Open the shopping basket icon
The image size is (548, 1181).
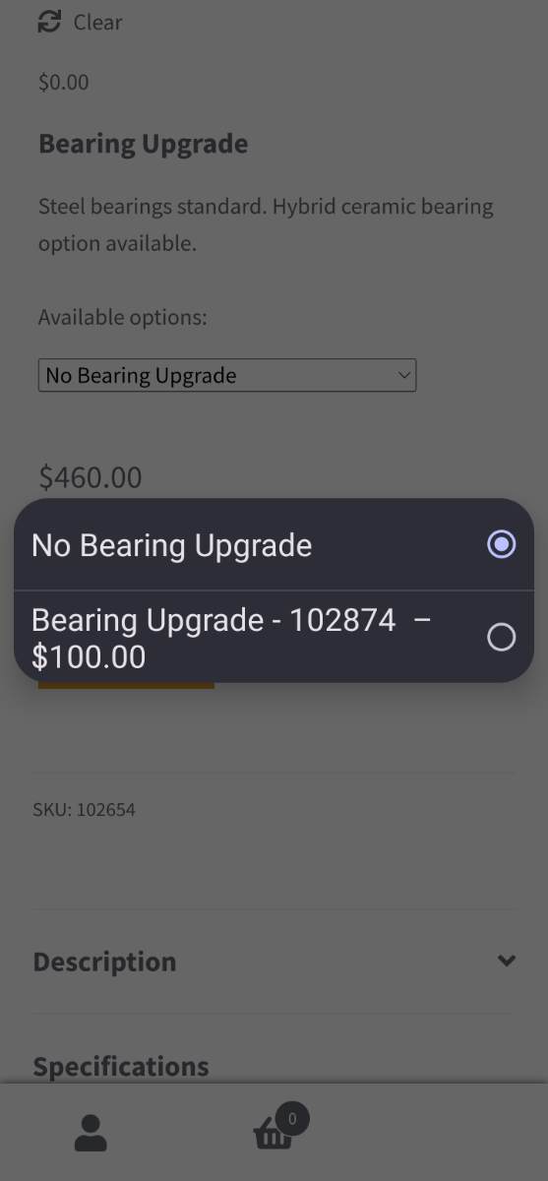tap(273, 1135)
